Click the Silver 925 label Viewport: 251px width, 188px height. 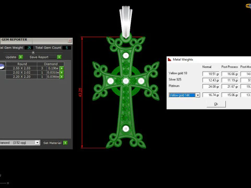click(x=175, y=79)
